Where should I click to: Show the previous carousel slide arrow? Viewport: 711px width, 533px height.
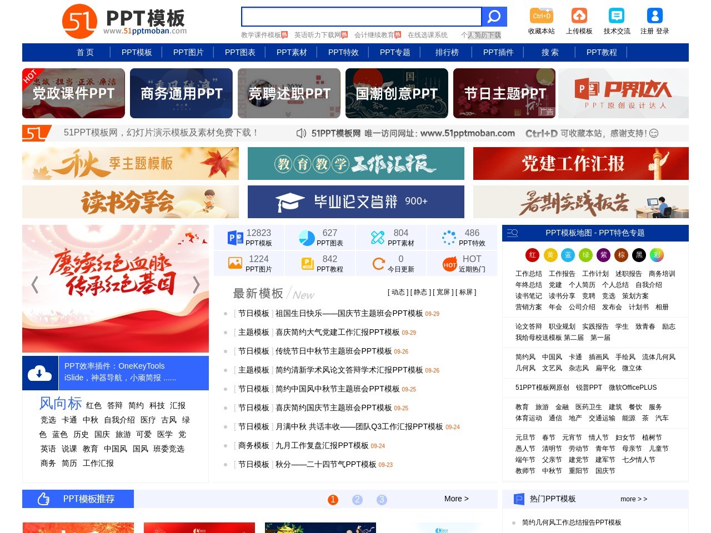[x=35, y=285]
